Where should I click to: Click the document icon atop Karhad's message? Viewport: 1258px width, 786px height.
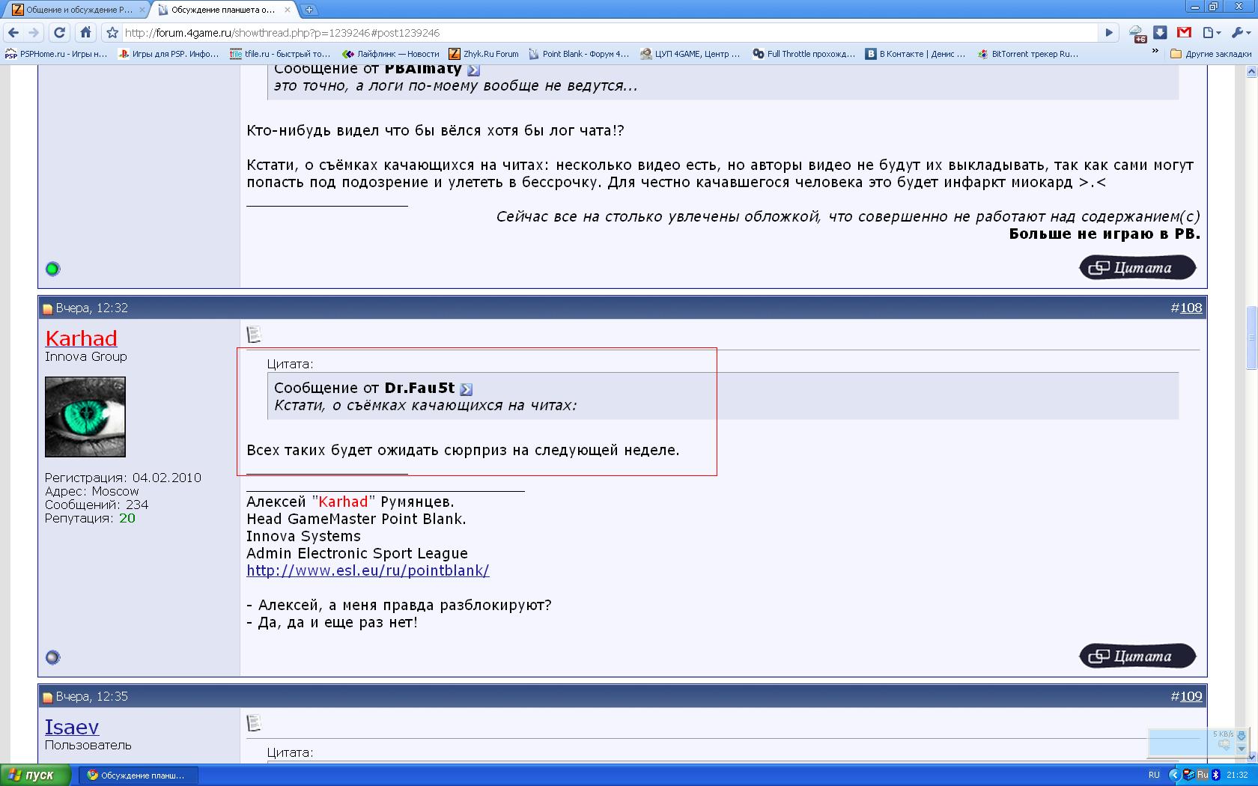click(254, 335)
